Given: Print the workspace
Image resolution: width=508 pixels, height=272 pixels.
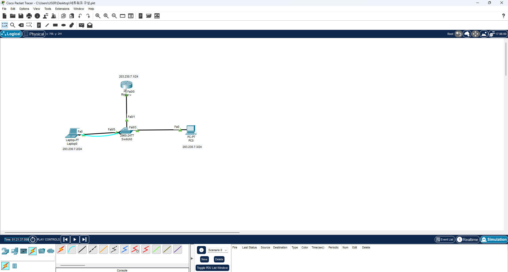Looking at the screenshot, I should coord(29,16).
